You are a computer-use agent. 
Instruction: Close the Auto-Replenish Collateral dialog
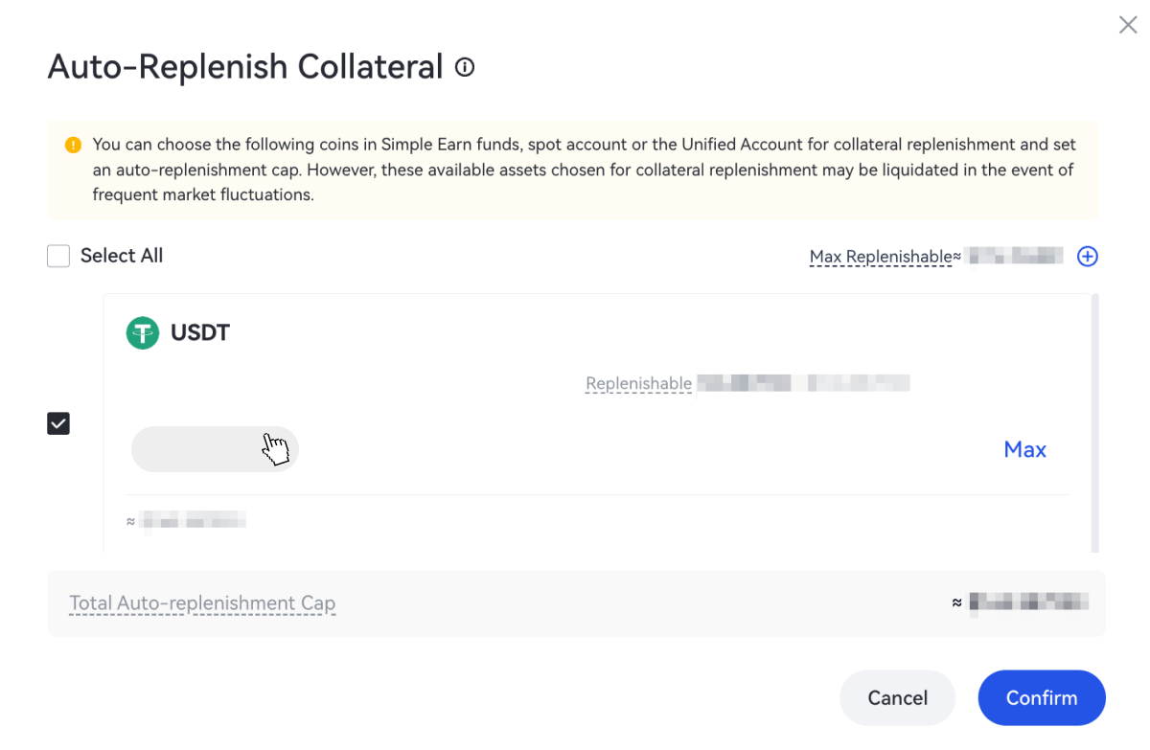[1128, 25]
